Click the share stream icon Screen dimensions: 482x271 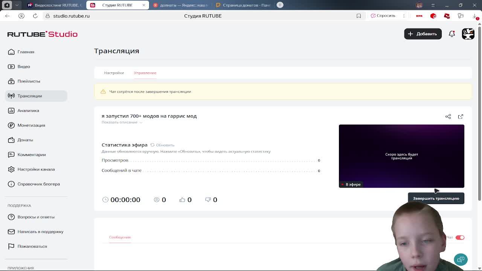click(448, 117)
